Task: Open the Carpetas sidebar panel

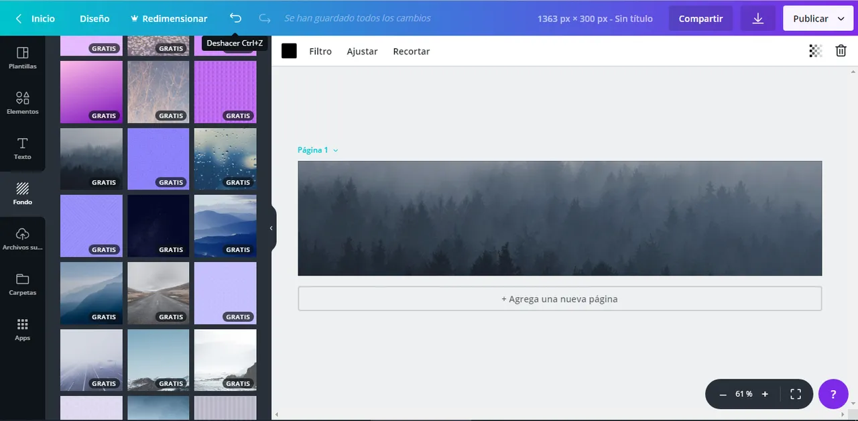Action: point(23,284)
